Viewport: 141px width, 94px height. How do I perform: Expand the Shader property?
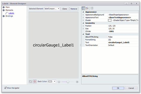pos(83,20)
